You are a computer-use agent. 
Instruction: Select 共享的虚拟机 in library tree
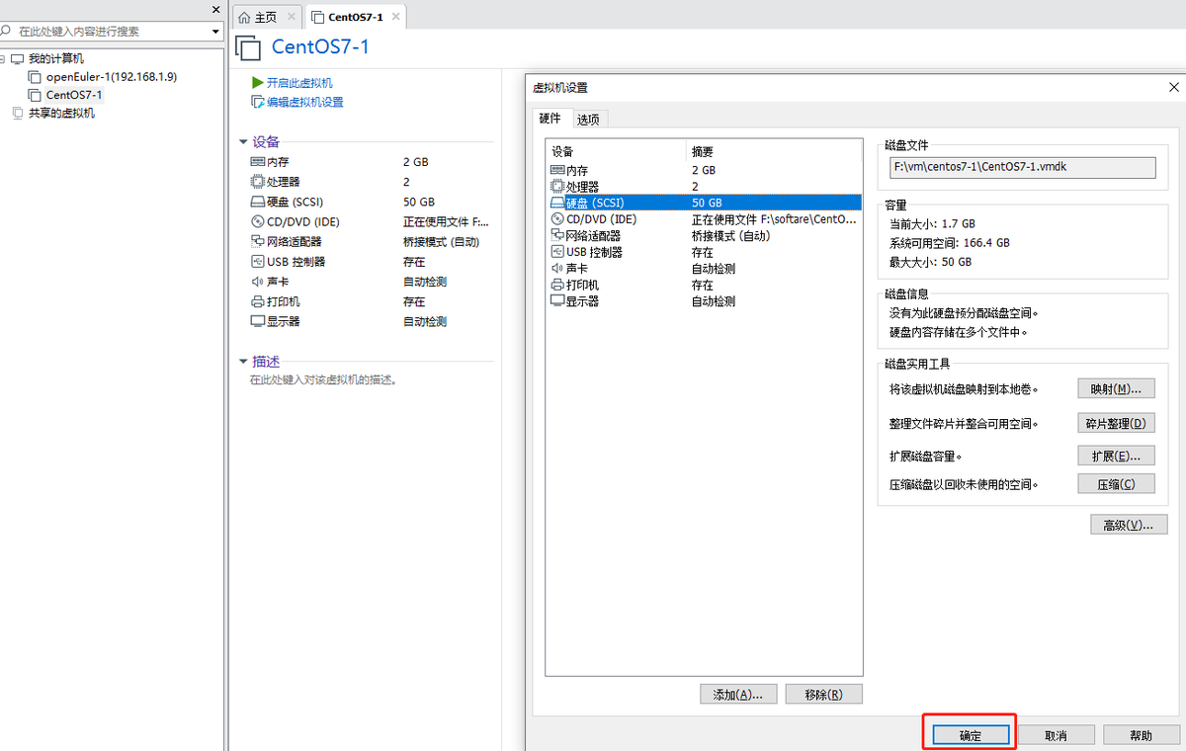61,113
